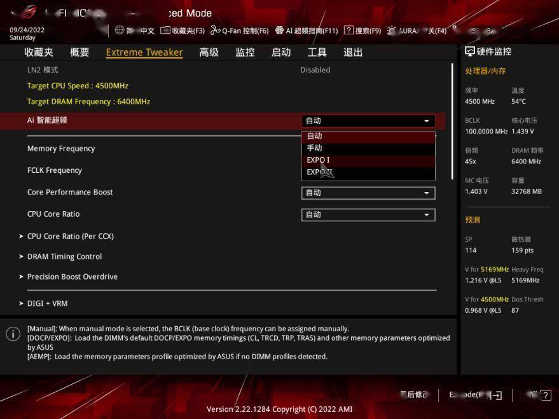Click the globe language icon

click(x=120, y=31)
